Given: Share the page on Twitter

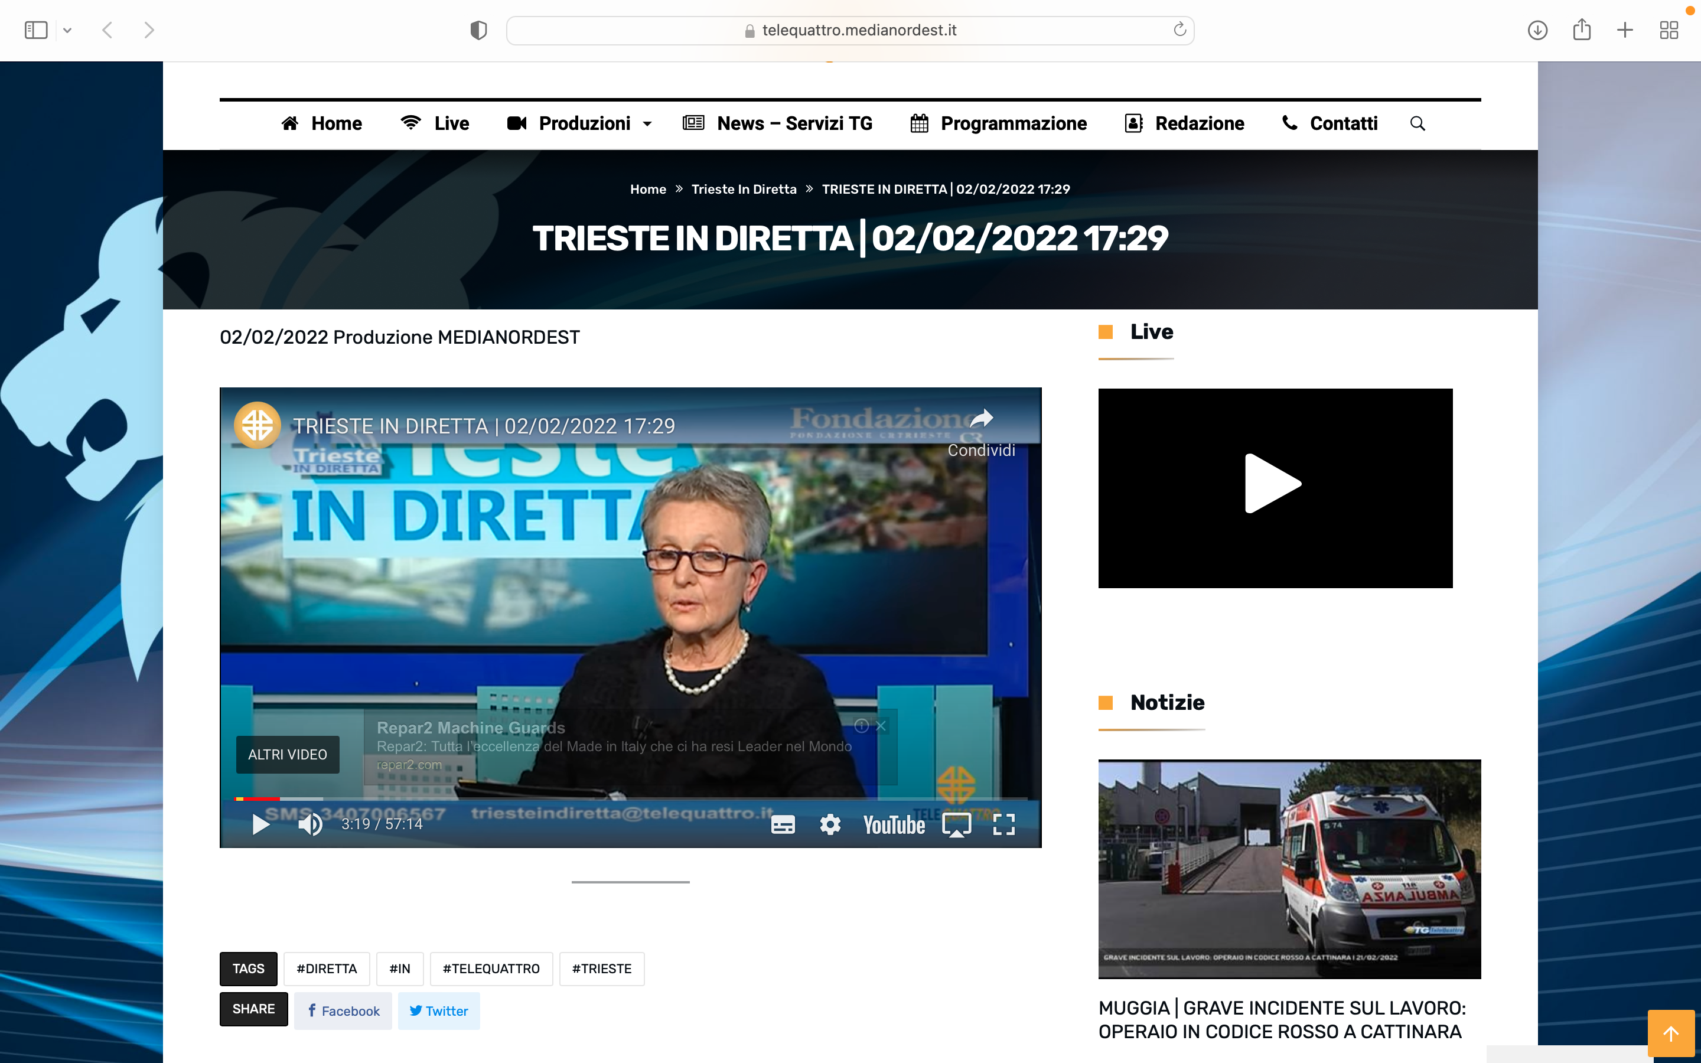Looking at the screenshot, I should tap(439, 1011).
